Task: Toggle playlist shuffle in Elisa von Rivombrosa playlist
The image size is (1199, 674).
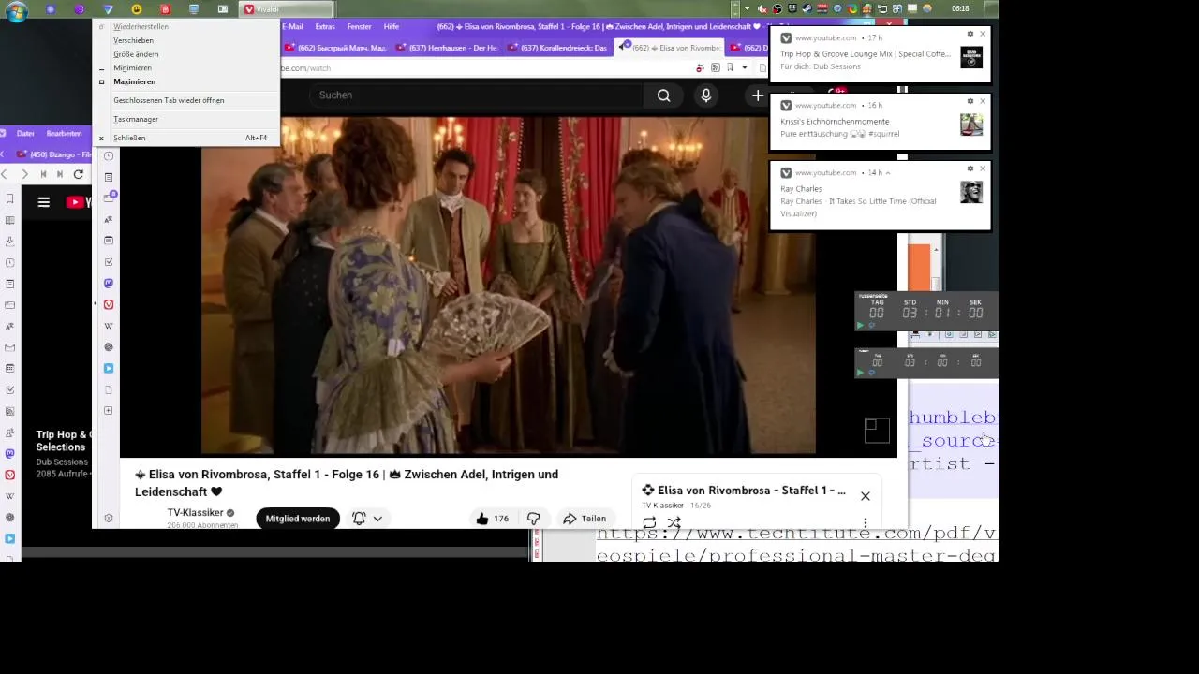Action: [x=674, y=522]
